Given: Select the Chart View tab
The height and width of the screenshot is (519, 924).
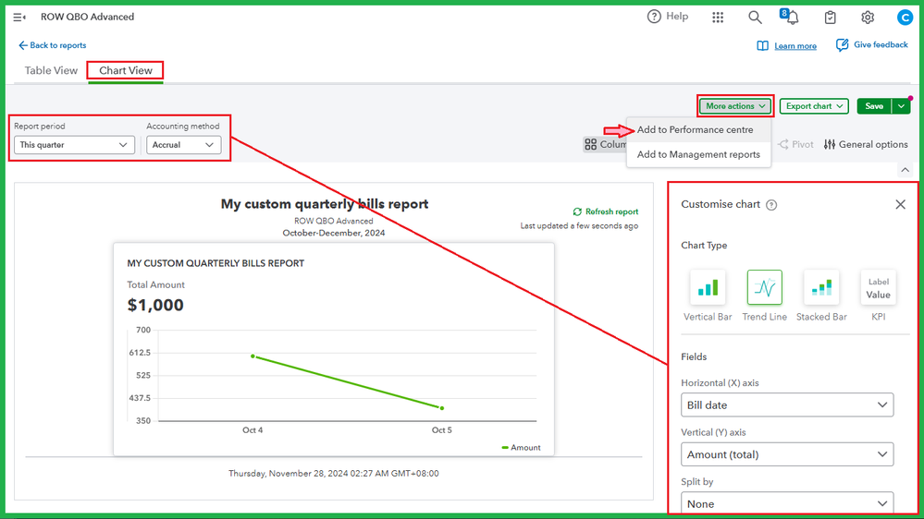Looking at the screenshot, I should point(126,70).
